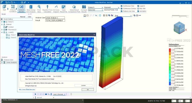The image size is (192, 103).
Task: Select the test.mef document tab
Action: point(39,97)
